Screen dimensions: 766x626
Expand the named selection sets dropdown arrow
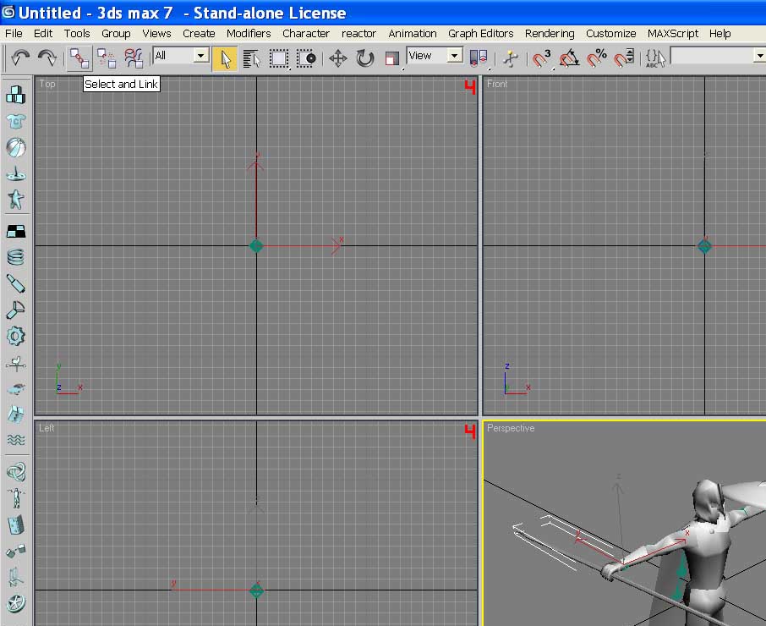click(x=759, y=56)
